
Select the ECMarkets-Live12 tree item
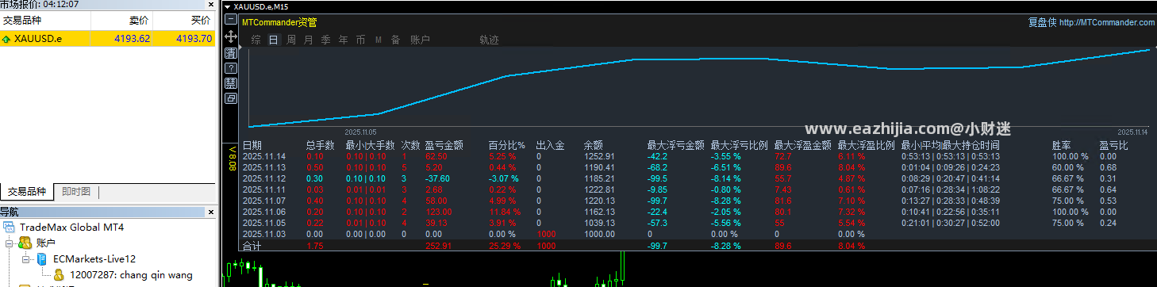(94, 259)
